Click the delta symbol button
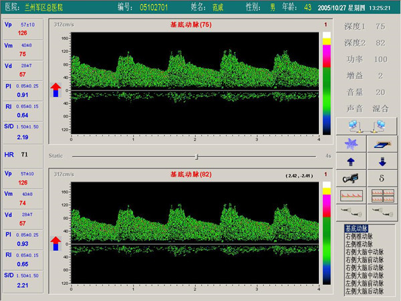This screenshot has height=301, width=401. [382, 178]
